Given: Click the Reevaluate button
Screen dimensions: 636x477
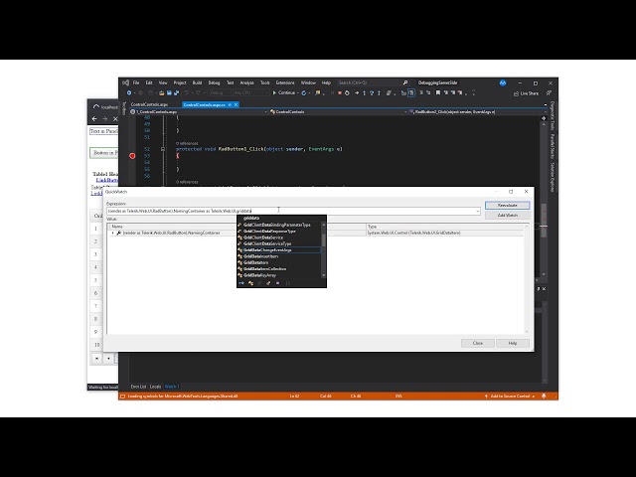Looking at the screenshot, I should click(507, 205).
